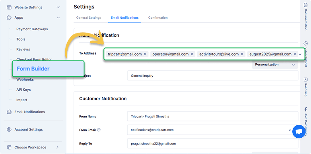Click the From Email input field

pyautogui.click(x=213, y=130)
